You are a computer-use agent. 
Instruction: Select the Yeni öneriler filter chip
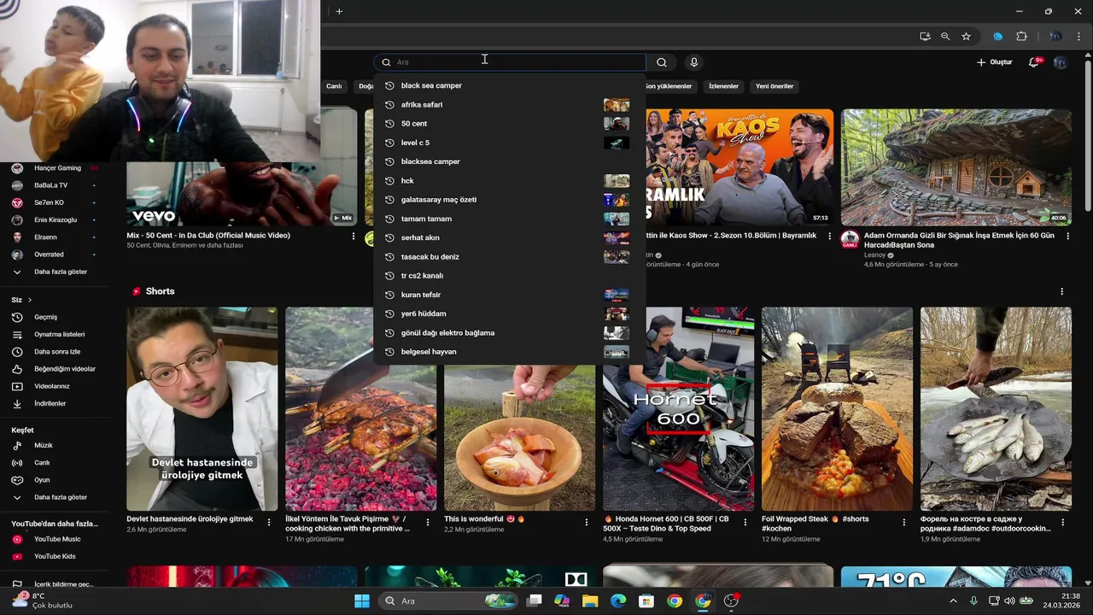coord(774,86)
